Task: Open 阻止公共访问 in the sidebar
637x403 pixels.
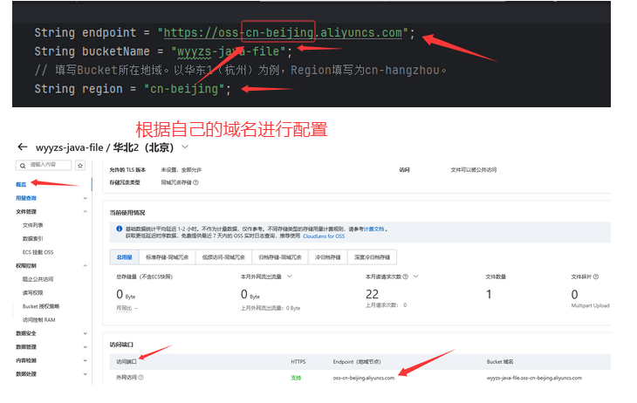Action: pos(38,279)
